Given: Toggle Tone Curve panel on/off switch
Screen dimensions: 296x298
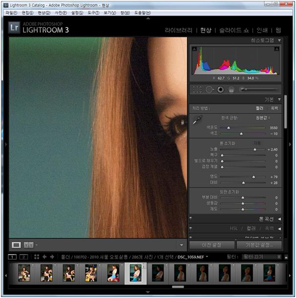Looking at the screenshot, I should click(190, 219).
